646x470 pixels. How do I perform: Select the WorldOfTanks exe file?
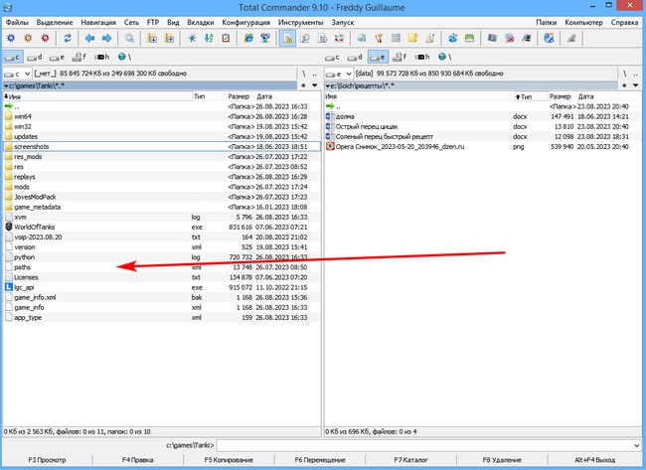click(161, 227)
